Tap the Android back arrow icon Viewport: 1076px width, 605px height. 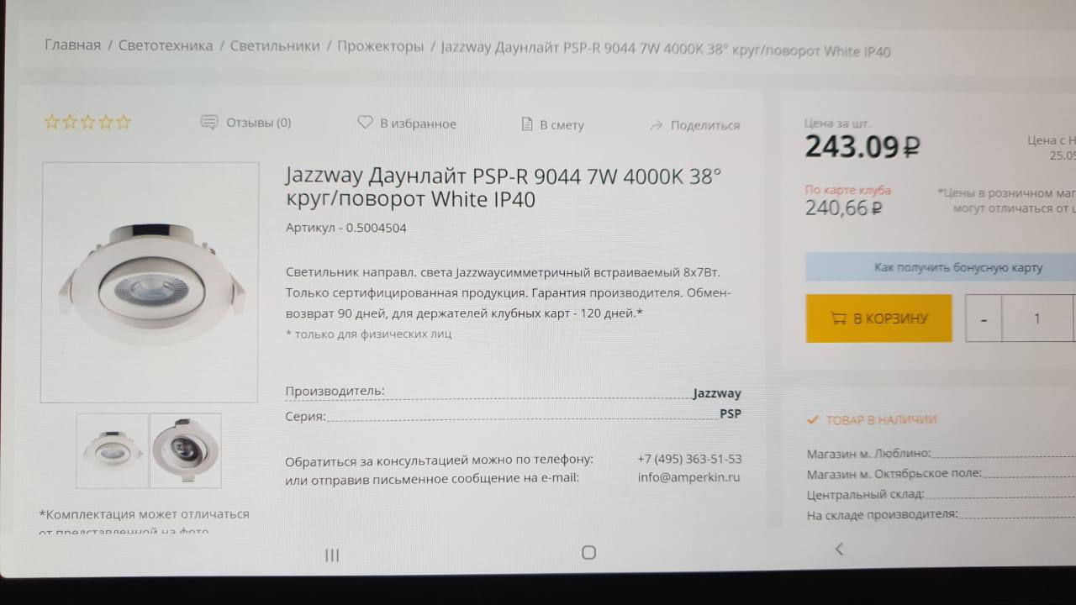pyautogui.click(x=838, y=549)
